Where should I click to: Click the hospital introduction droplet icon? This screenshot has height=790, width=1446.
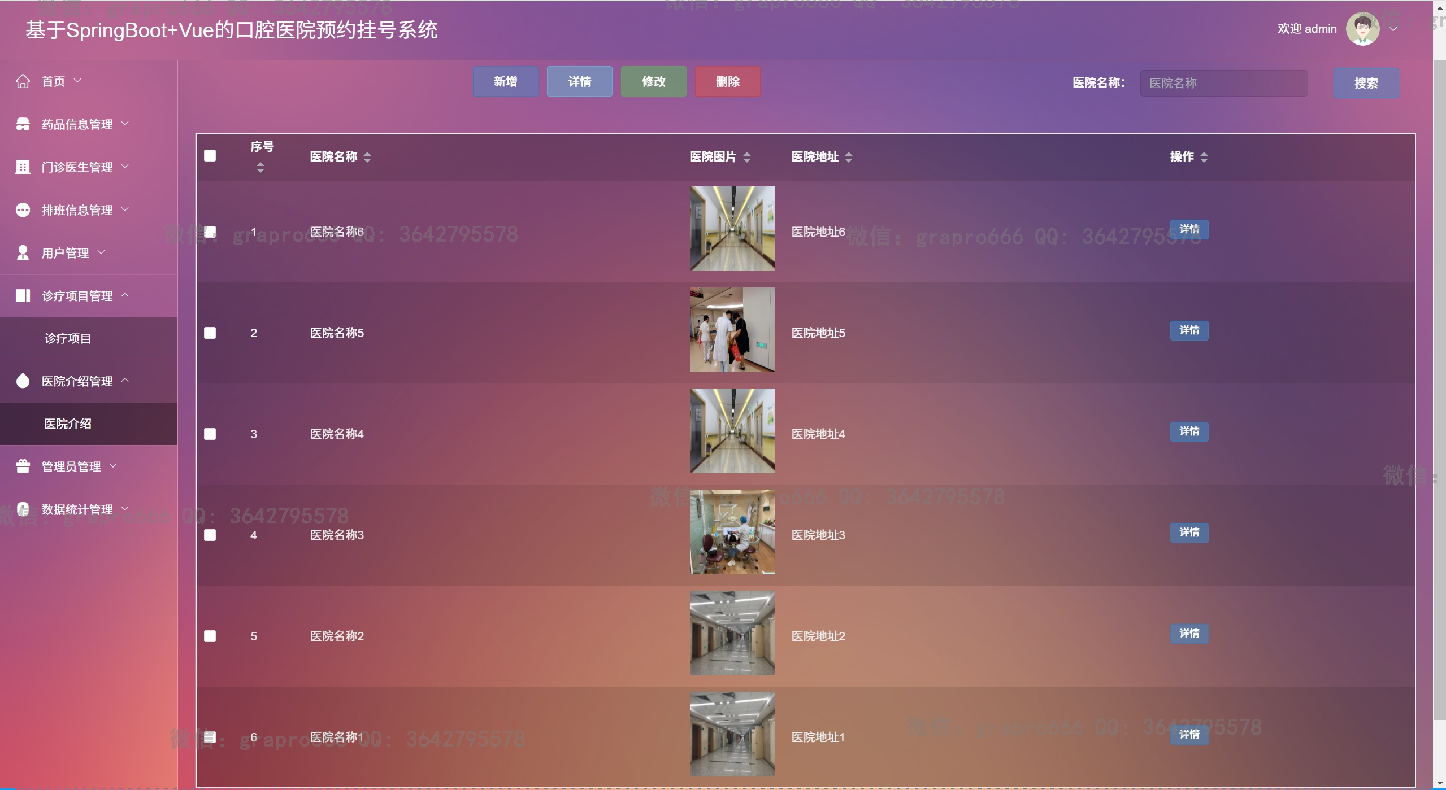(x=23, y=381)
